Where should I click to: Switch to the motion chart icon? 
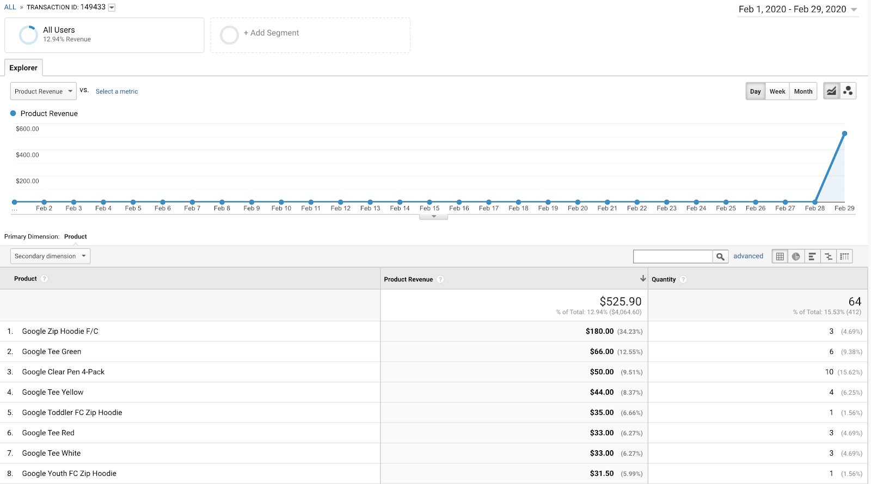[x=848, y=91]
